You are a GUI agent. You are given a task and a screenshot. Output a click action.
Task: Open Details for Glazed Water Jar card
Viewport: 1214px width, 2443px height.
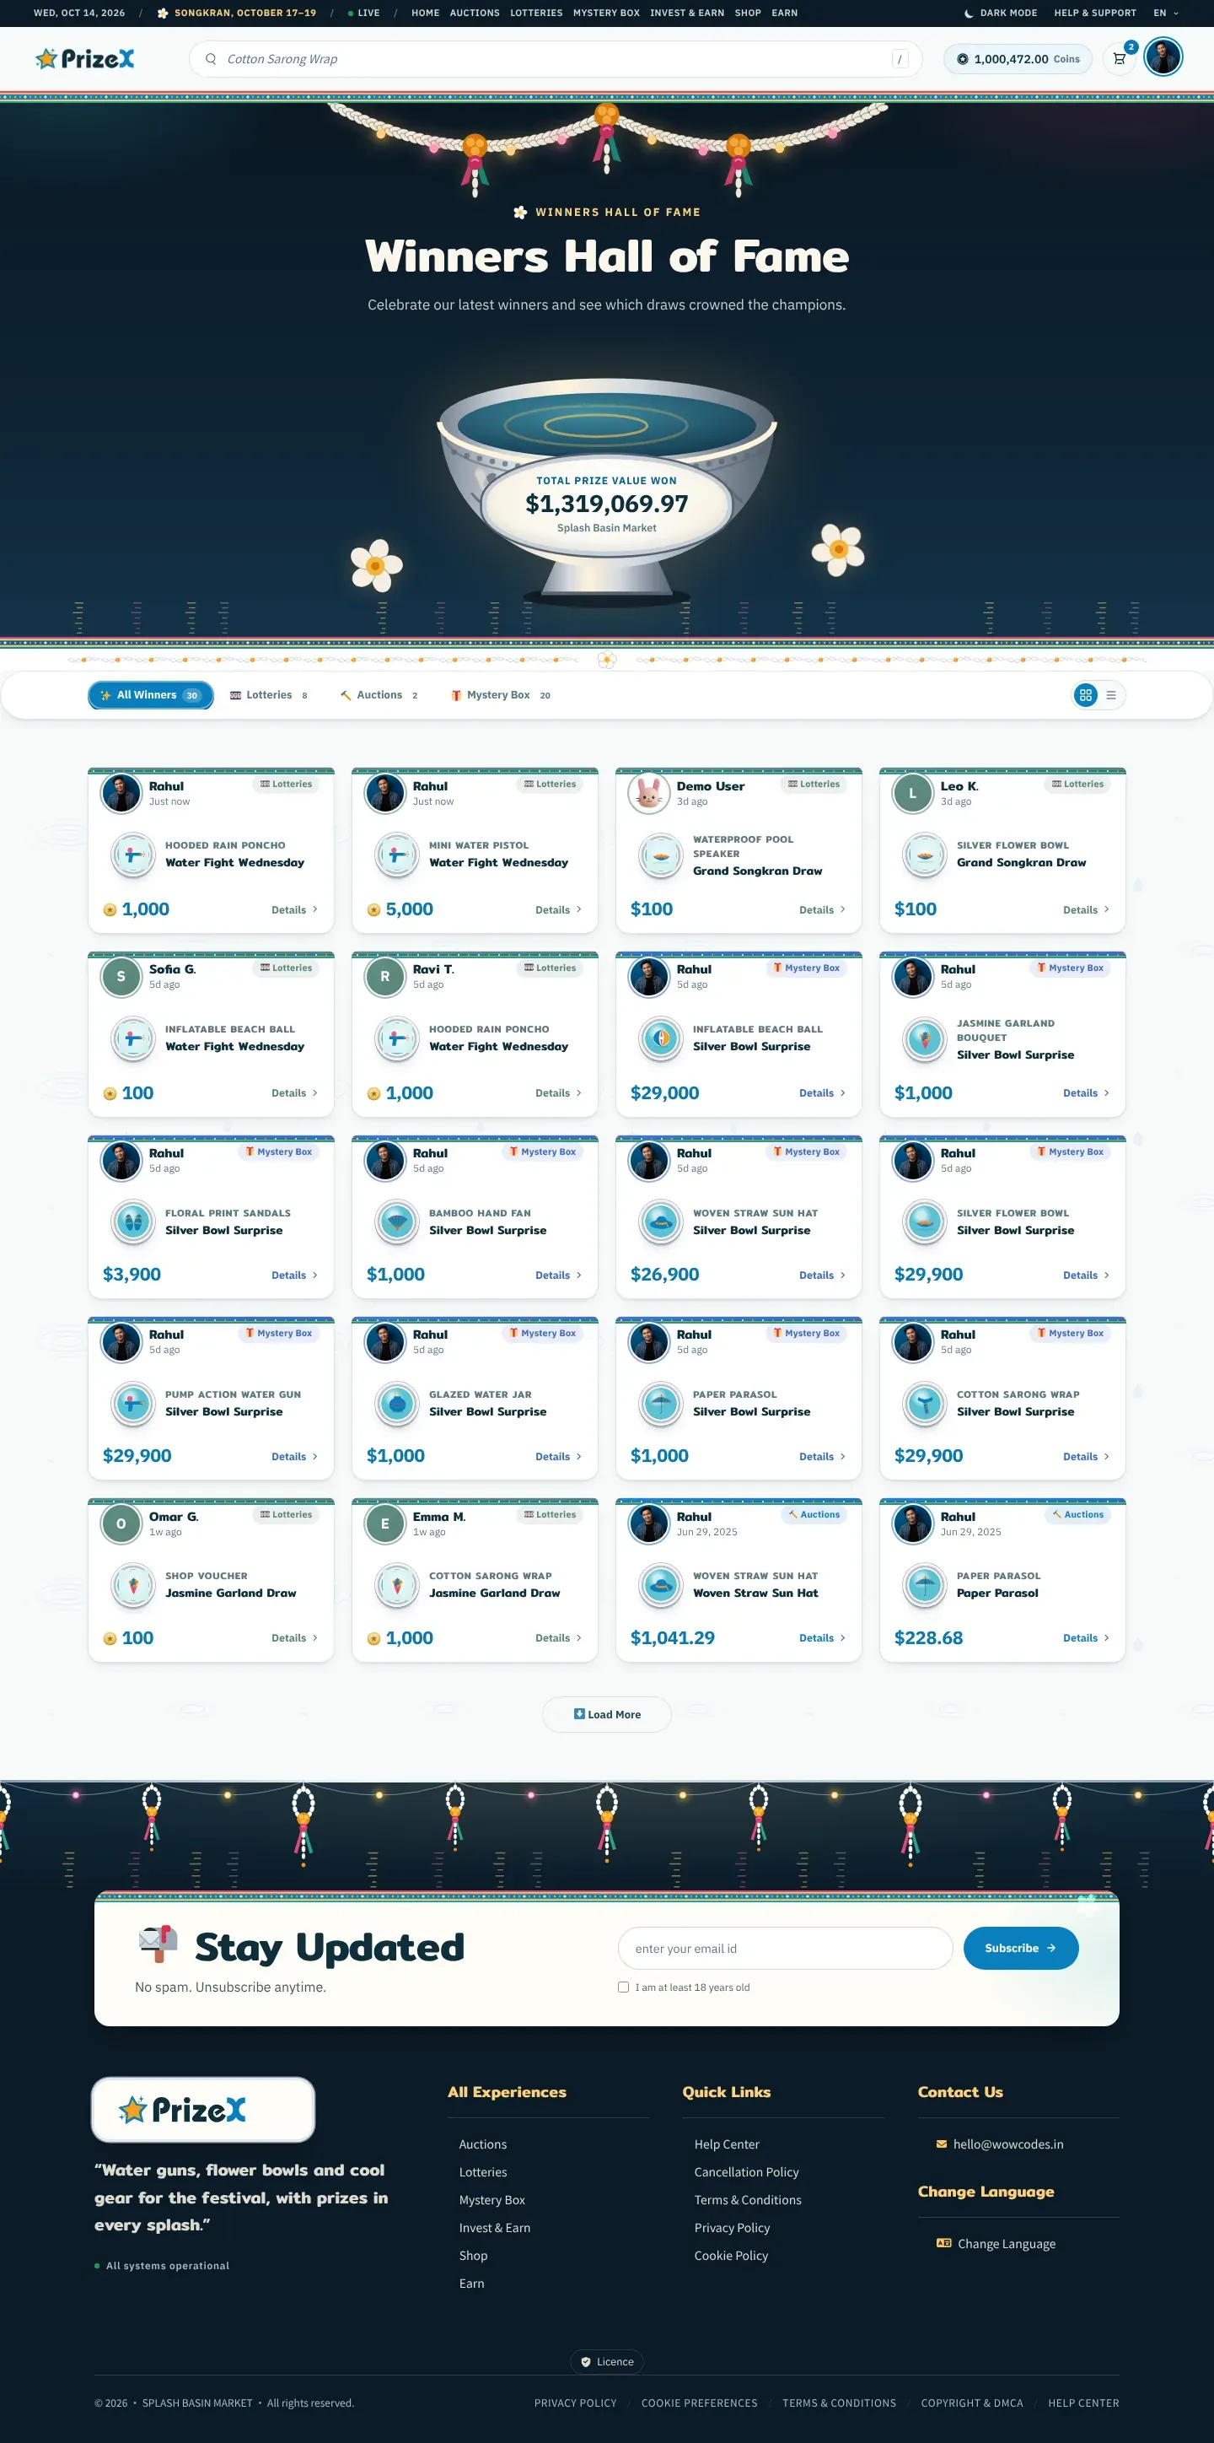tap(558, 1457)
